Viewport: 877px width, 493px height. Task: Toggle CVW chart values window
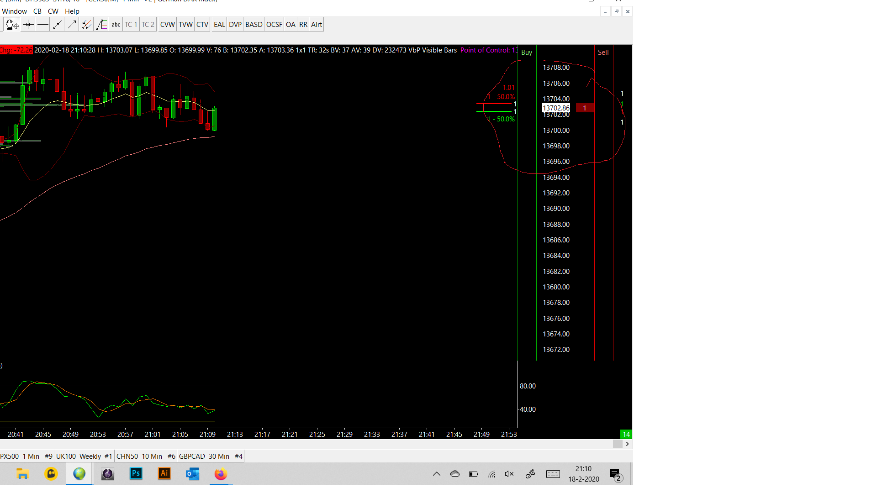click(167, 25)
